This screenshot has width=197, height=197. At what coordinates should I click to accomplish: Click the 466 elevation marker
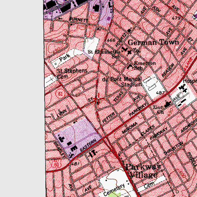coord(111,40)
